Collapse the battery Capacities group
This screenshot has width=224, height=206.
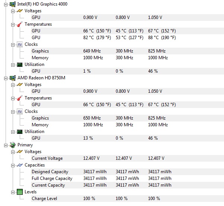point(13,165)
